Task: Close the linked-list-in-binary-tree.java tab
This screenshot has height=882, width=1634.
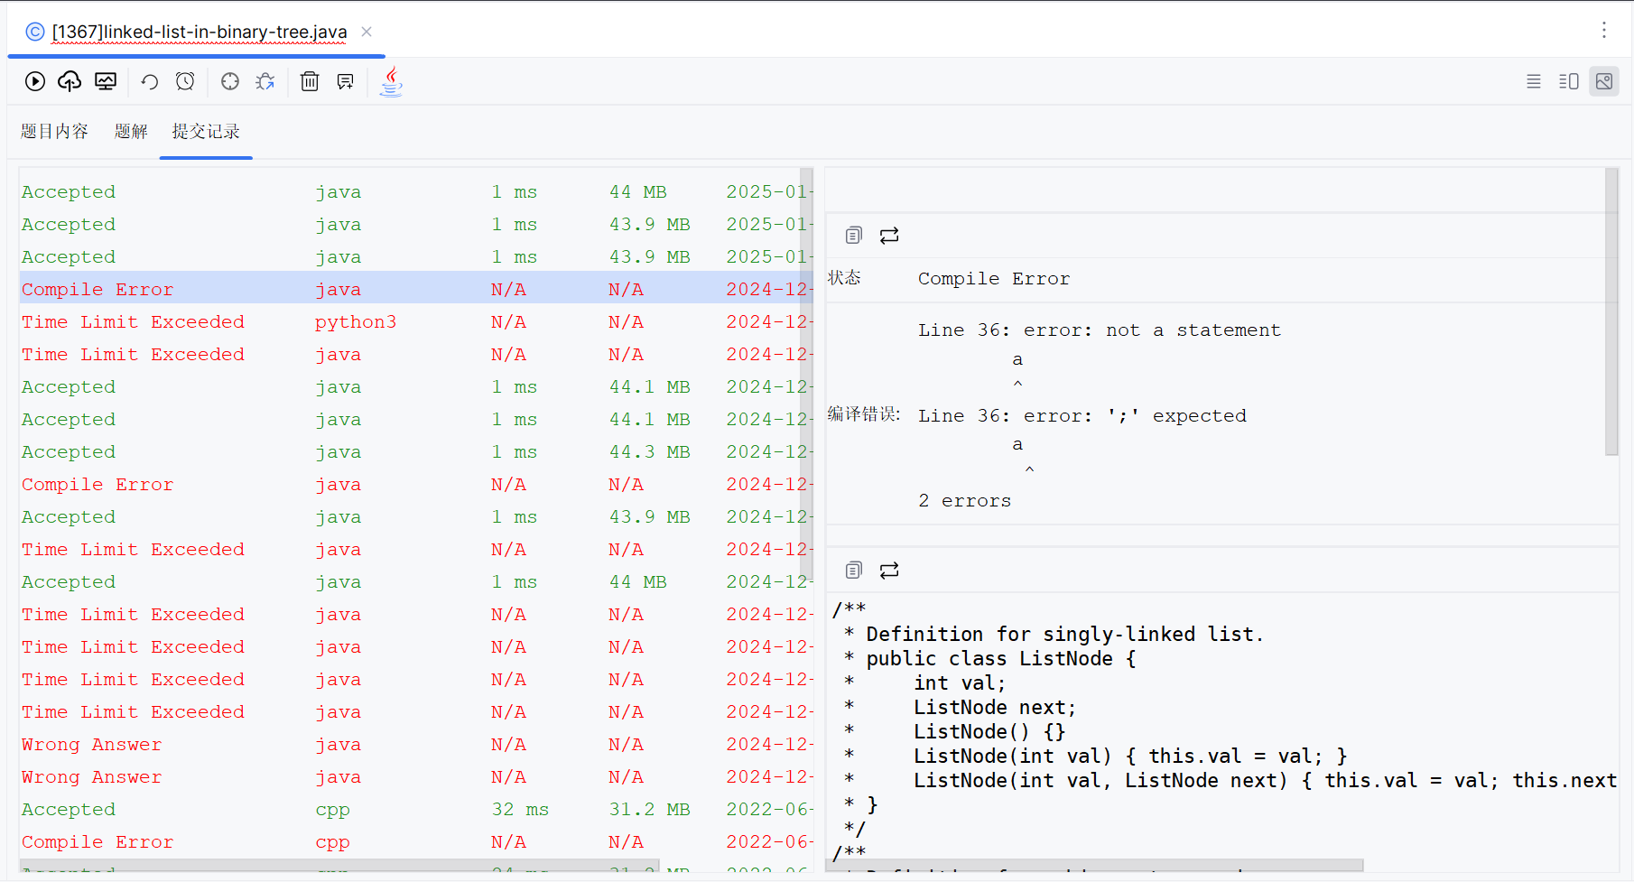Action: (367, 32)
